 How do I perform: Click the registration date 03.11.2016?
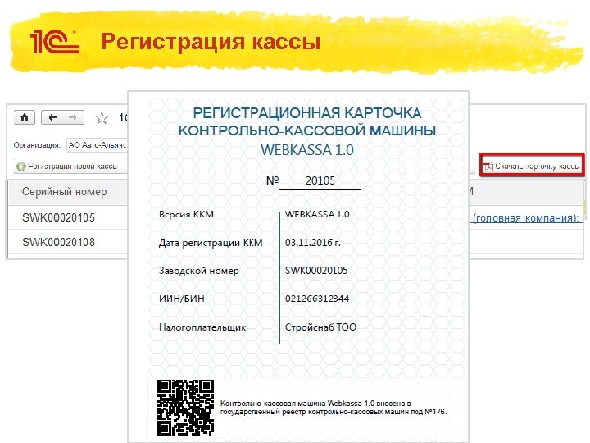(x=313, y=243)
